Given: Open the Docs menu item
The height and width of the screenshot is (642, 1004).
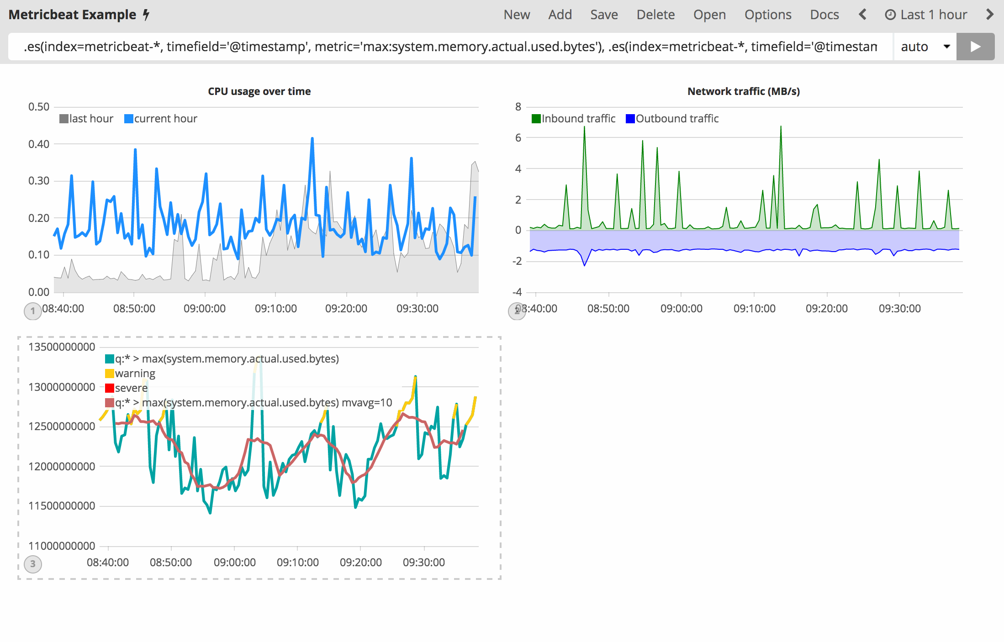Looking at the screenshot, I should (824, 15).
